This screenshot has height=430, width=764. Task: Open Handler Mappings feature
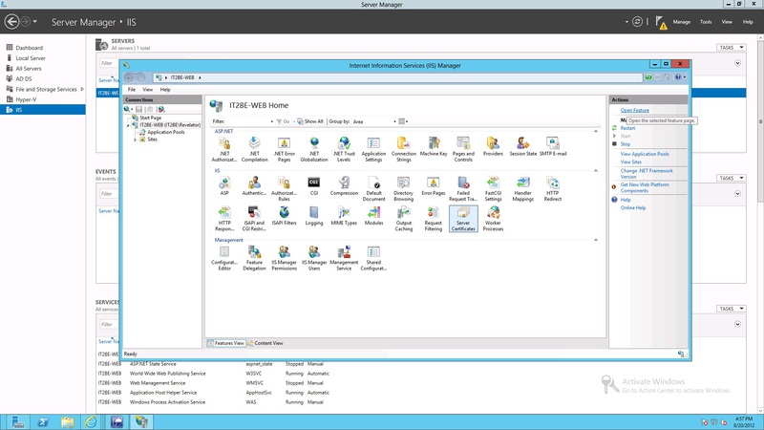522,188
